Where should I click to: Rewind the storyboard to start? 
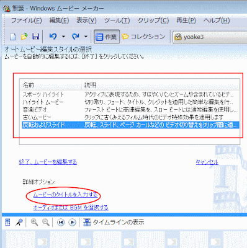(61, 223)
